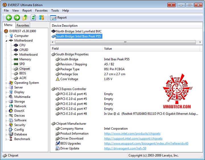Select the Motherboard sub-item under Motherboard
This screenshot has width=205, height=160.
tap(28, 55)
